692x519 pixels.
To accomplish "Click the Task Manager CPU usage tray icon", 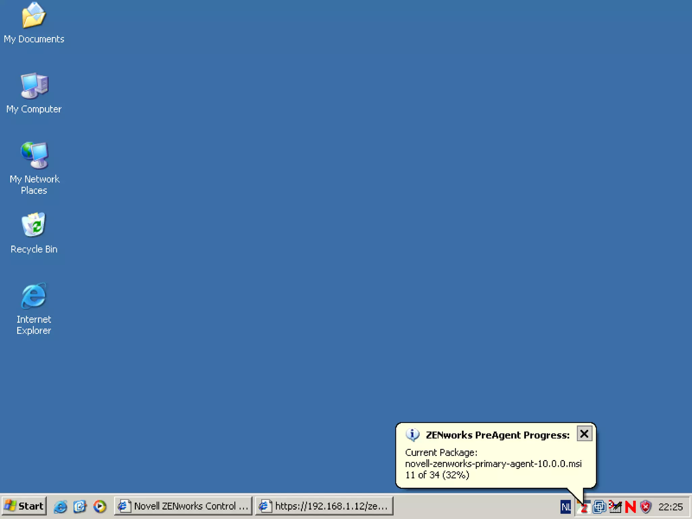I will pos(615,507).
